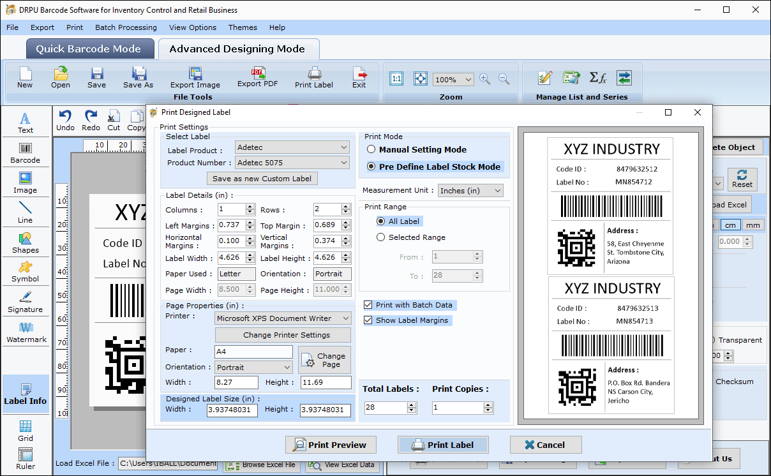Click the Export PDF icon

pyautogui.click(x=258, y=77)
